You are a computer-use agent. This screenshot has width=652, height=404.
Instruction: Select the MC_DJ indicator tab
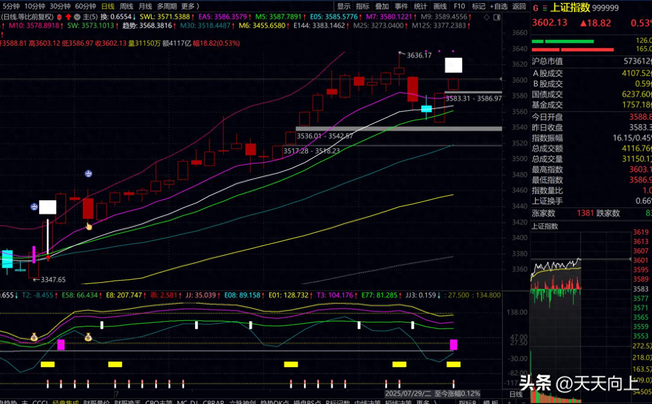click(188, 401)
